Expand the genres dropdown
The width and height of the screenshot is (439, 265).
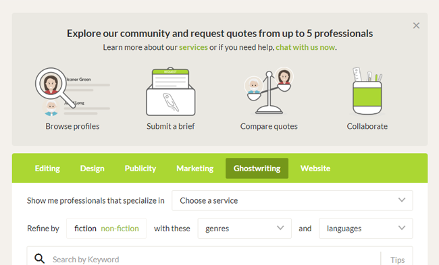pyautogui.click(x=244, y=229)
